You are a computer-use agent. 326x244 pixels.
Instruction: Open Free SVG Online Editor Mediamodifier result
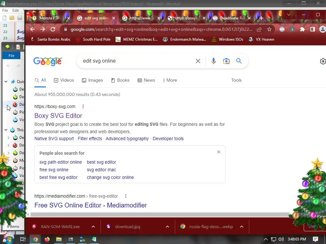(91, 205)
